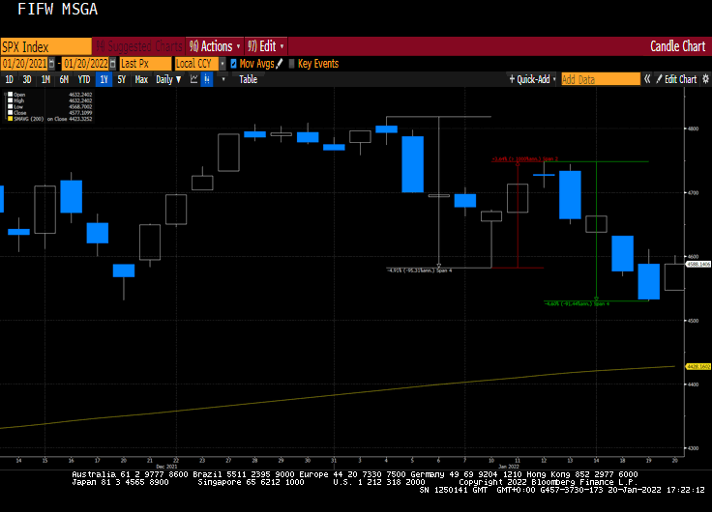Open Suggested Charts button

click(139, 46)
